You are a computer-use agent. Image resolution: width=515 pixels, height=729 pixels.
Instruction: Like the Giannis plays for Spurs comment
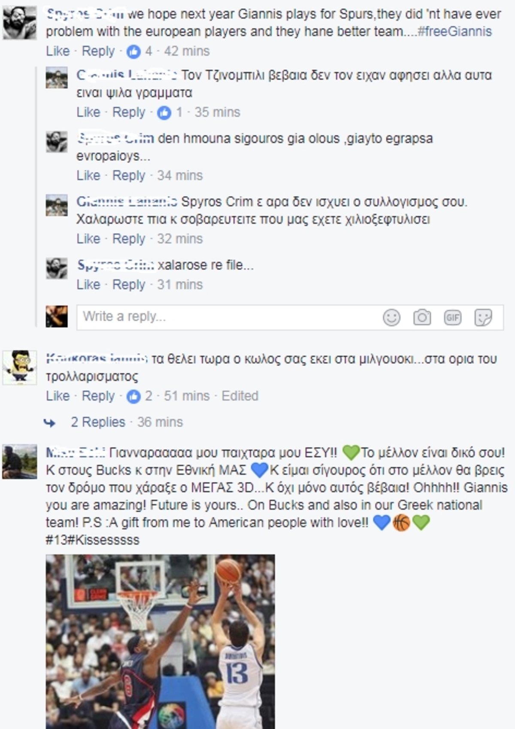58,51
